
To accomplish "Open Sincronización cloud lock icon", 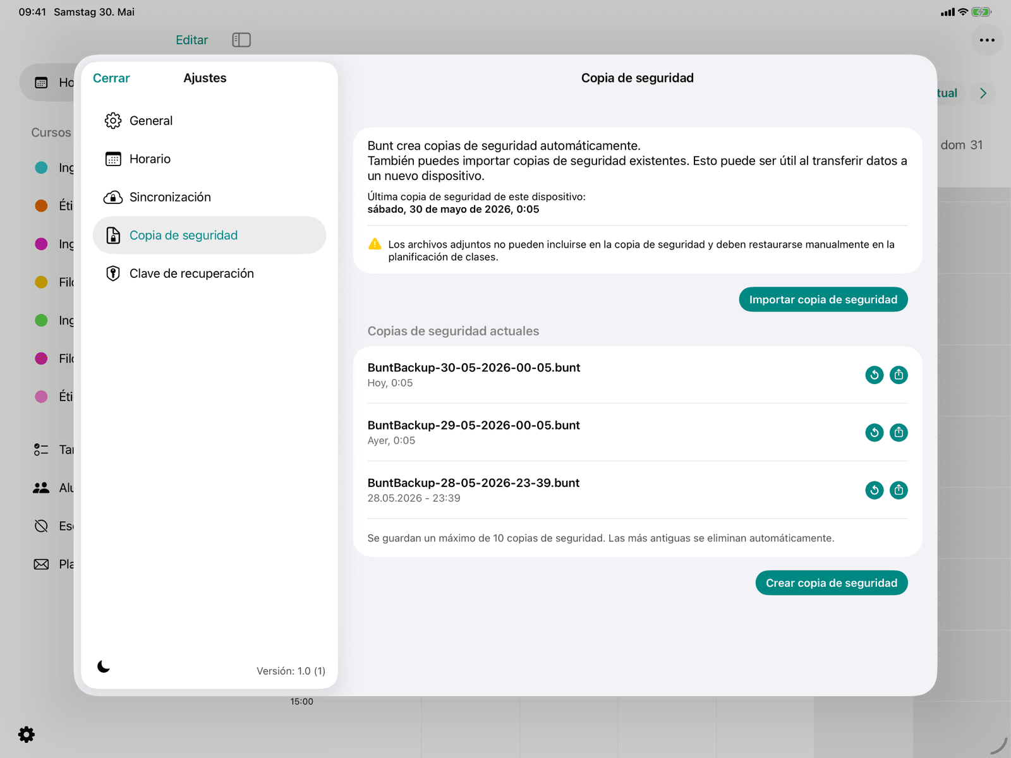I will click(113, 197).
